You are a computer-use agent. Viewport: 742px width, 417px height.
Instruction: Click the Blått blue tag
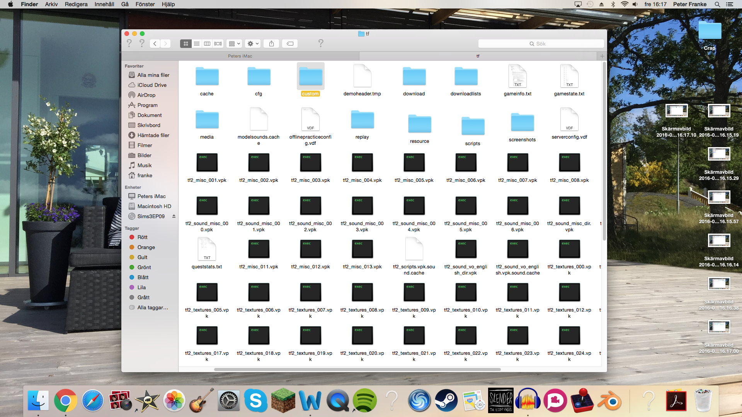[x=143, y=277]
